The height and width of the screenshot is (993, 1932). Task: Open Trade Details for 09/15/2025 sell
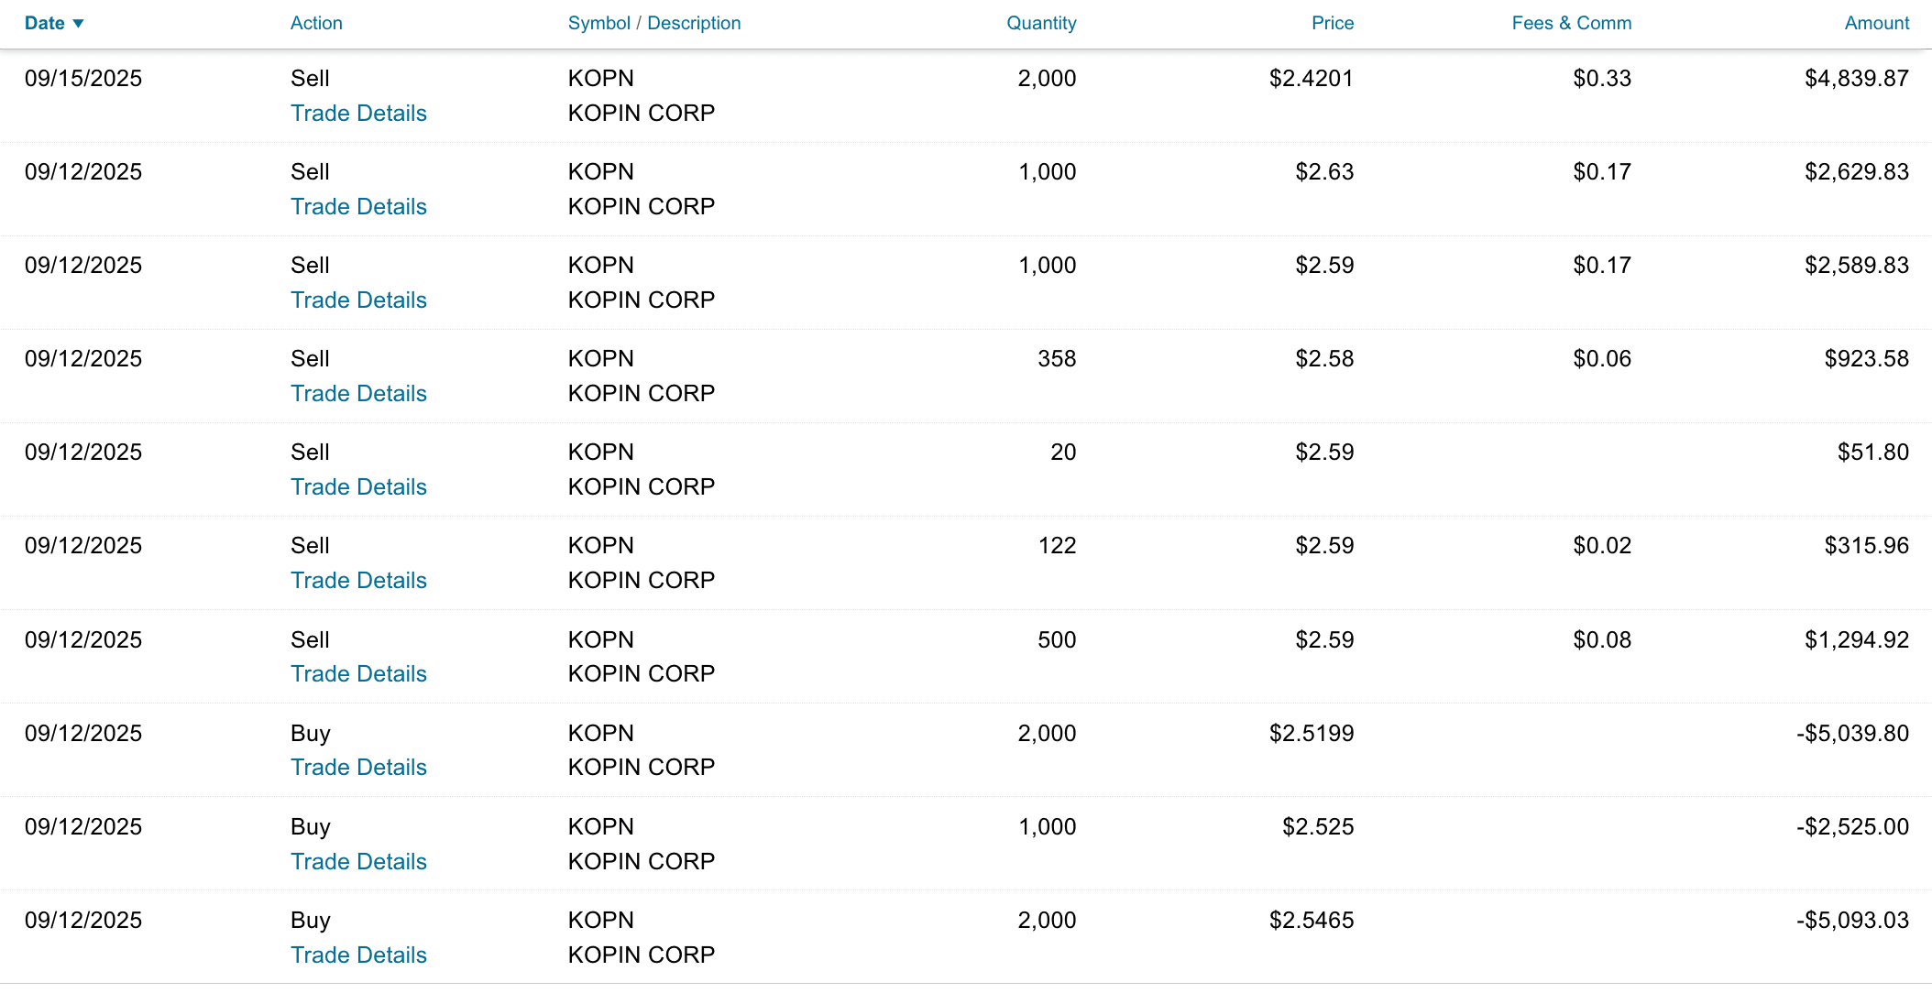coord(358,114)
